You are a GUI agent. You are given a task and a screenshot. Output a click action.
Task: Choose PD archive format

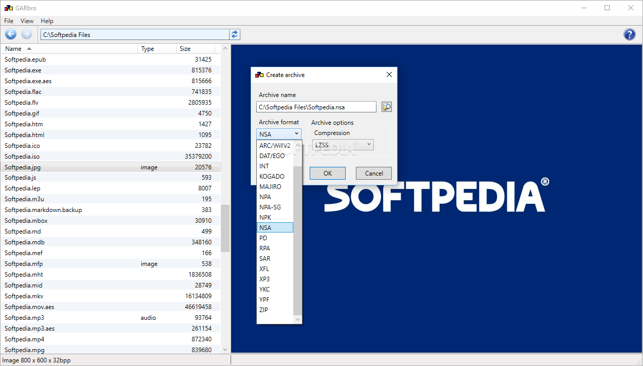tap(275, 238)
